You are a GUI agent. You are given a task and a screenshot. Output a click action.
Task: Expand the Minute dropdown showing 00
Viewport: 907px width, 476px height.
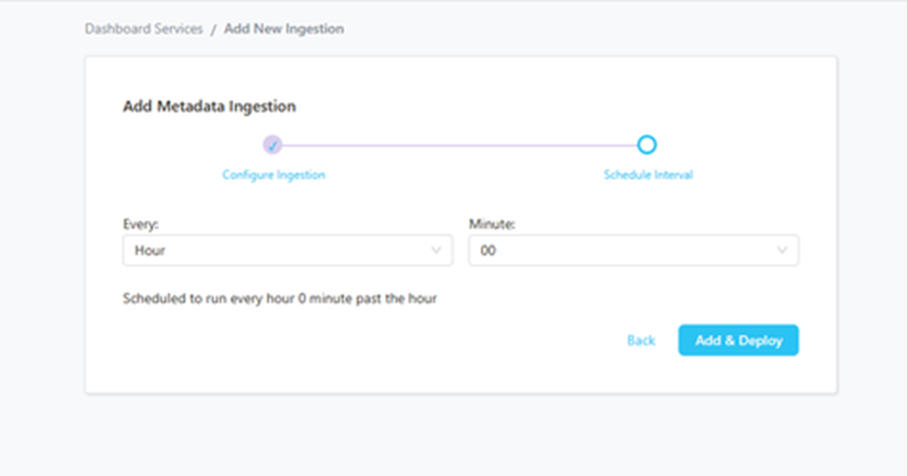click(x=633, y=251)
